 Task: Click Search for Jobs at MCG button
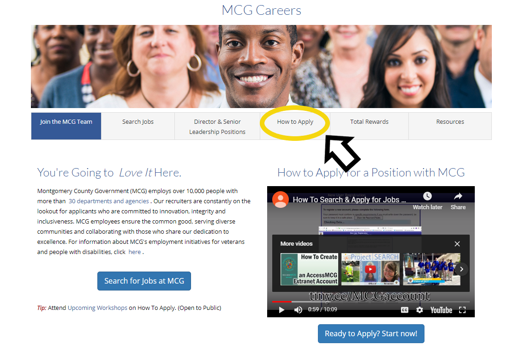point(144,281)
